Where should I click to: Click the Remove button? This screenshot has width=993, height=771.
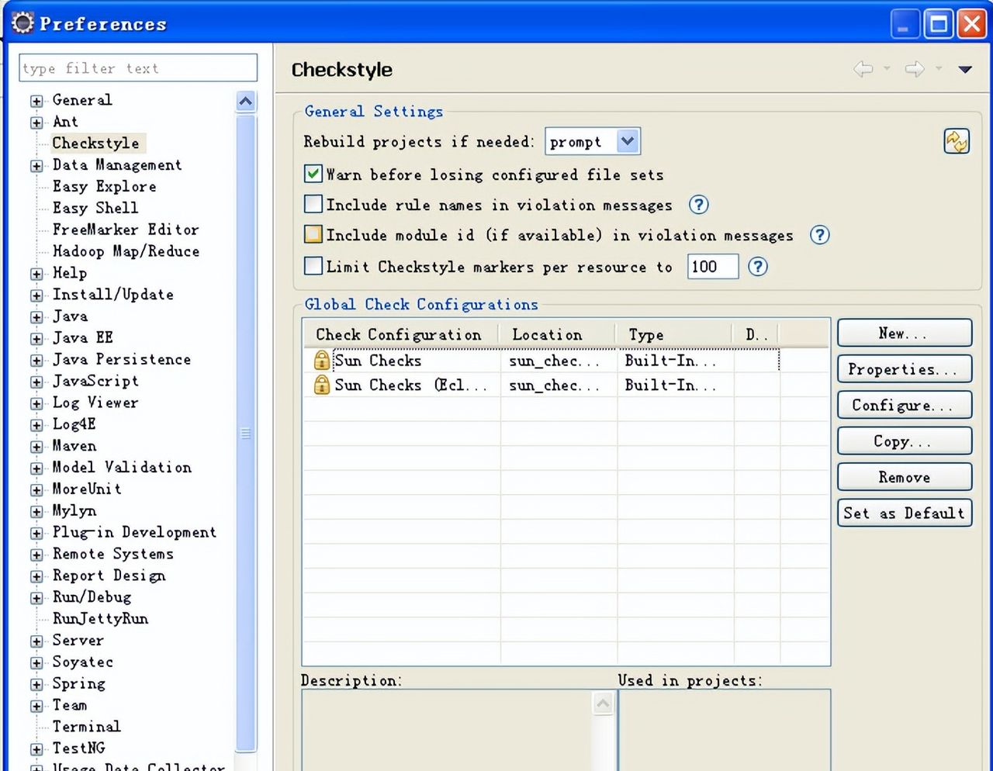(x=905, y=477)
